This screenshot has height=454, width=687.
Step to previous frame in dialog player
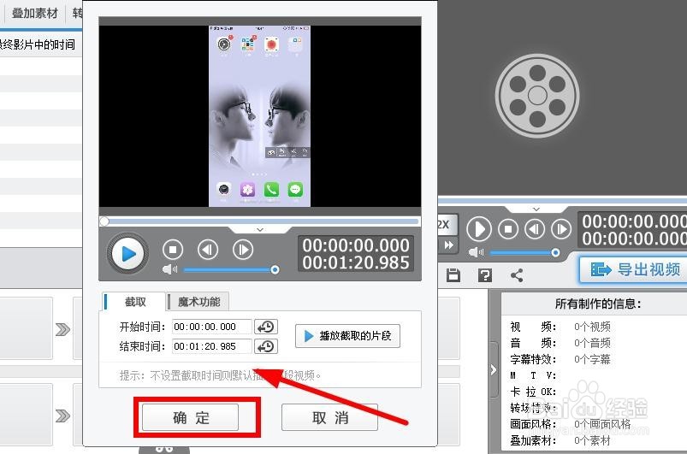tap(208, 250)
